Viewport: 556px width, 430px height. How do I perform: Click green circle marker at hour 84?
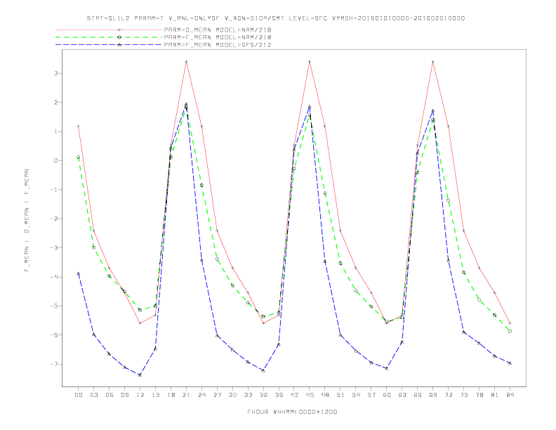point(510,332)
